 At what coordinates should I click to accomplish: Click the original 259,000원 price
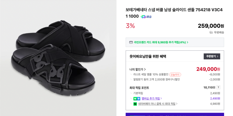(x=211, y=26)
